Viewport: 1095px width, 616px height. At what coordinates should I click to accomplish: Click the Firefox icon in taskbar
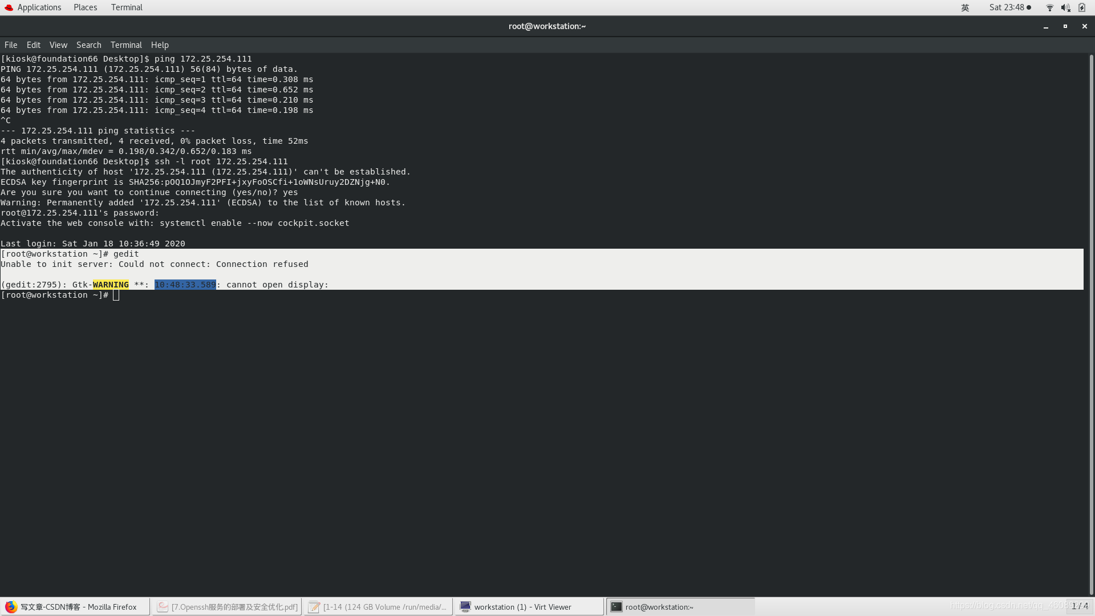(x=11, y=607)
